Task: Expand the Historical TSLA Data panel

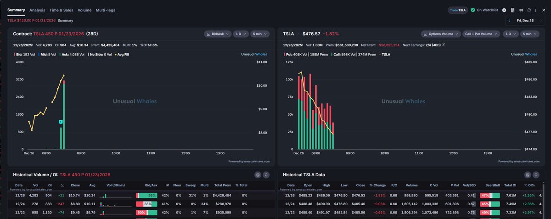Action: click(x=535, y=175)
